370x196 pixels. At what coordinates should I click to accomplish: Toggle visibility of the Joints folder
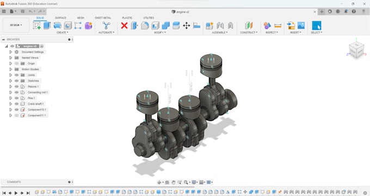(16, 75)
